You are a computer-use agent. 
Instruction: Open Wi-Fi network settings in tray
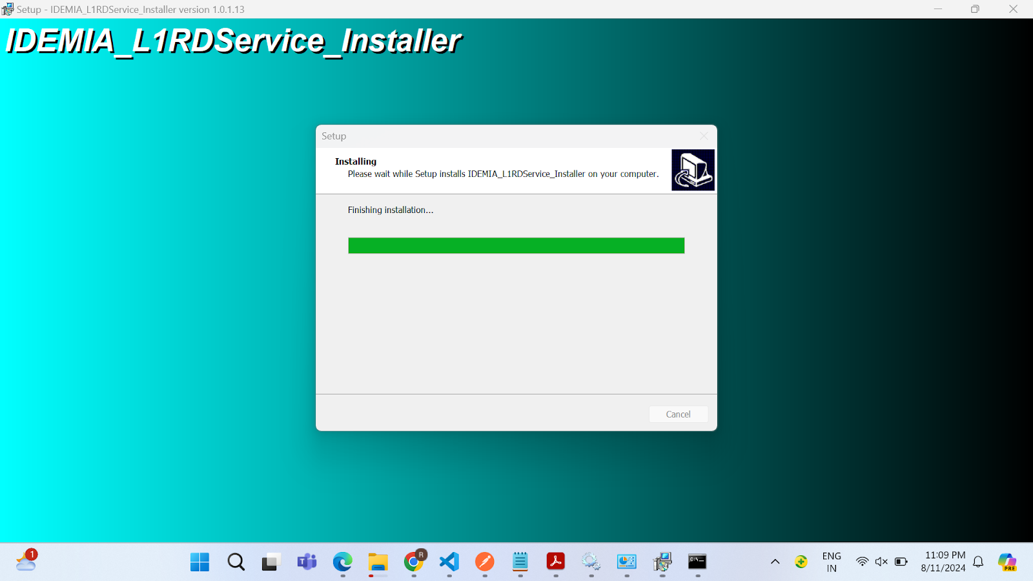coord(862,562)
